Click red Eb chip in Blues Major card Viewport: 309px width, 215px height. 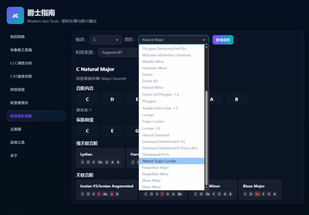point(257,194)
